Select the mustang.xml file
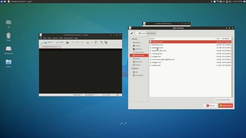 coord(190,54)
